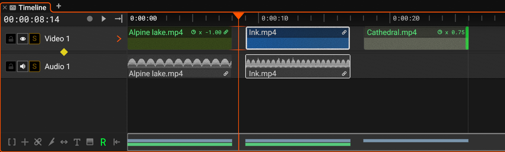This screenshot has width=505, height=152.
Task: Select the Alpine lake.mp4 video clip
Action: pos(179,38)
